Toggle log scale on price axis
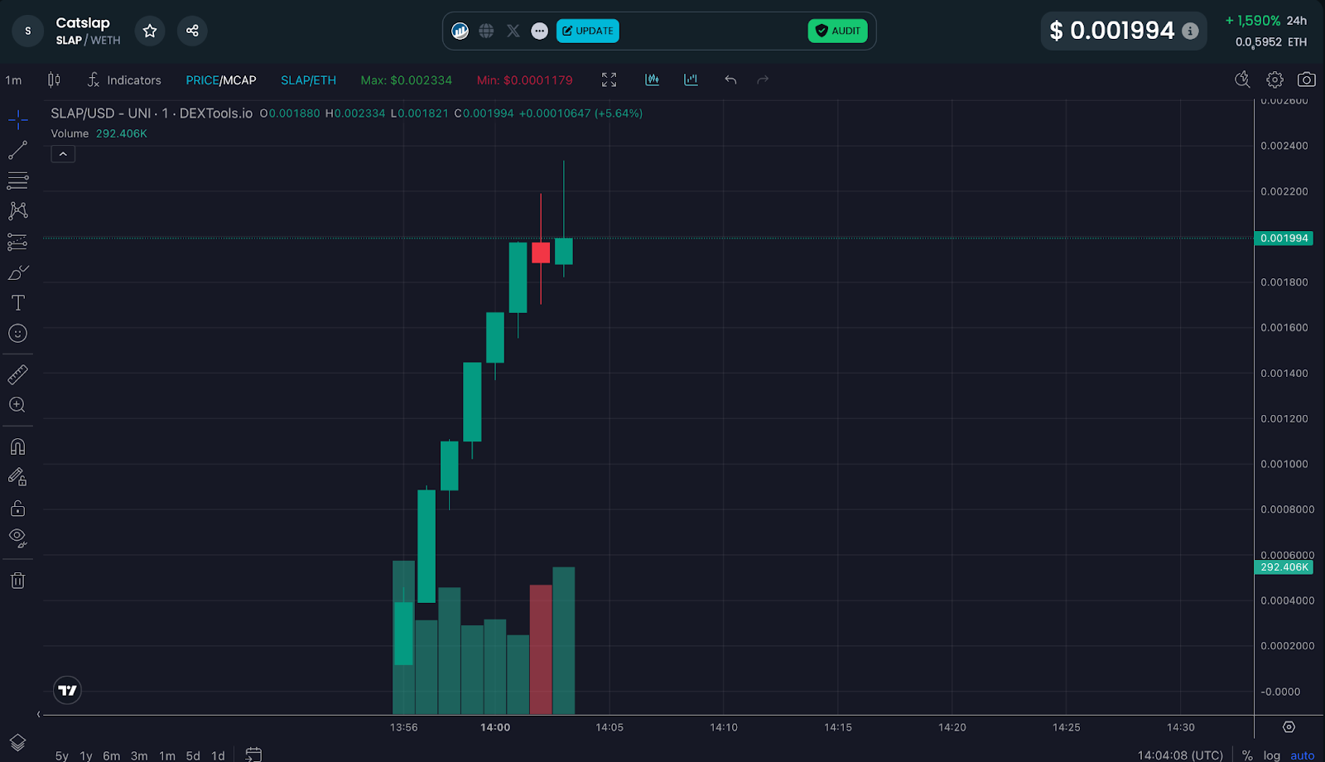 pyautogui.click(x=1271, y=755)
